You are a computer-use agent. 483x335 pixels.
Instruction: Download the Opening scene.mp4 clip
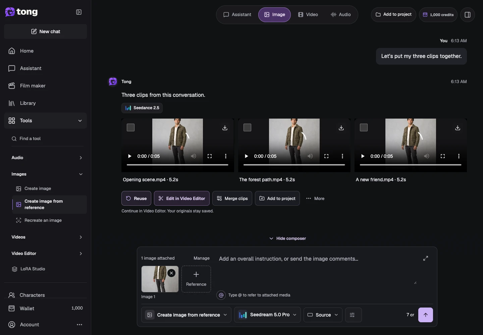[x=225, y=128]
